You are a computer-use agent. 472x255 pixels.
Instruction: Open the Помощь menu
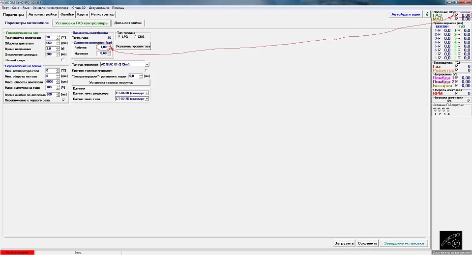pyautogui.click(x=118, y=8)
